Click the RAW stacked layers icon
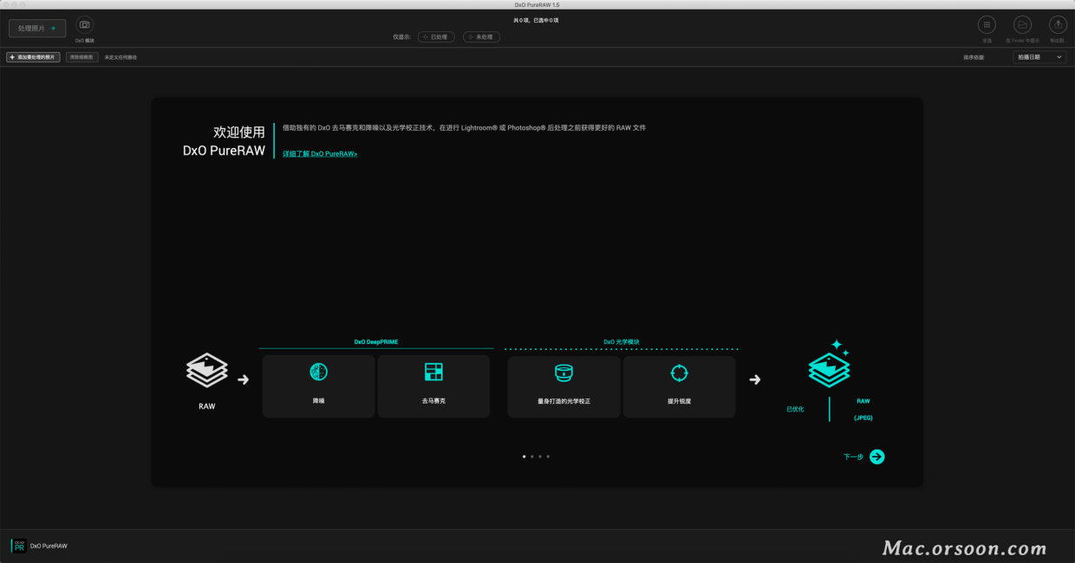The height and width of the screenshot is (563, 1075). 207,370
